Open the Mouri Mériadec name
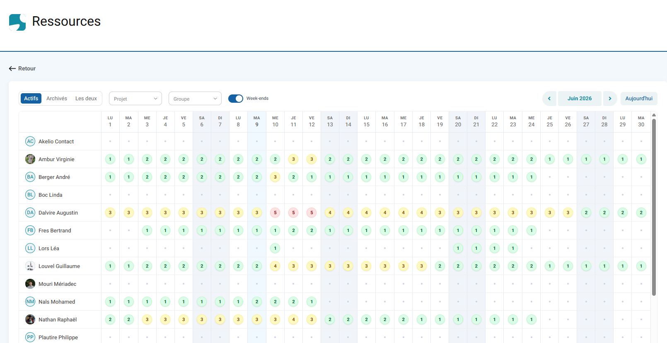Viewport: 667px width, 343px height. click(x=57, y=284)
